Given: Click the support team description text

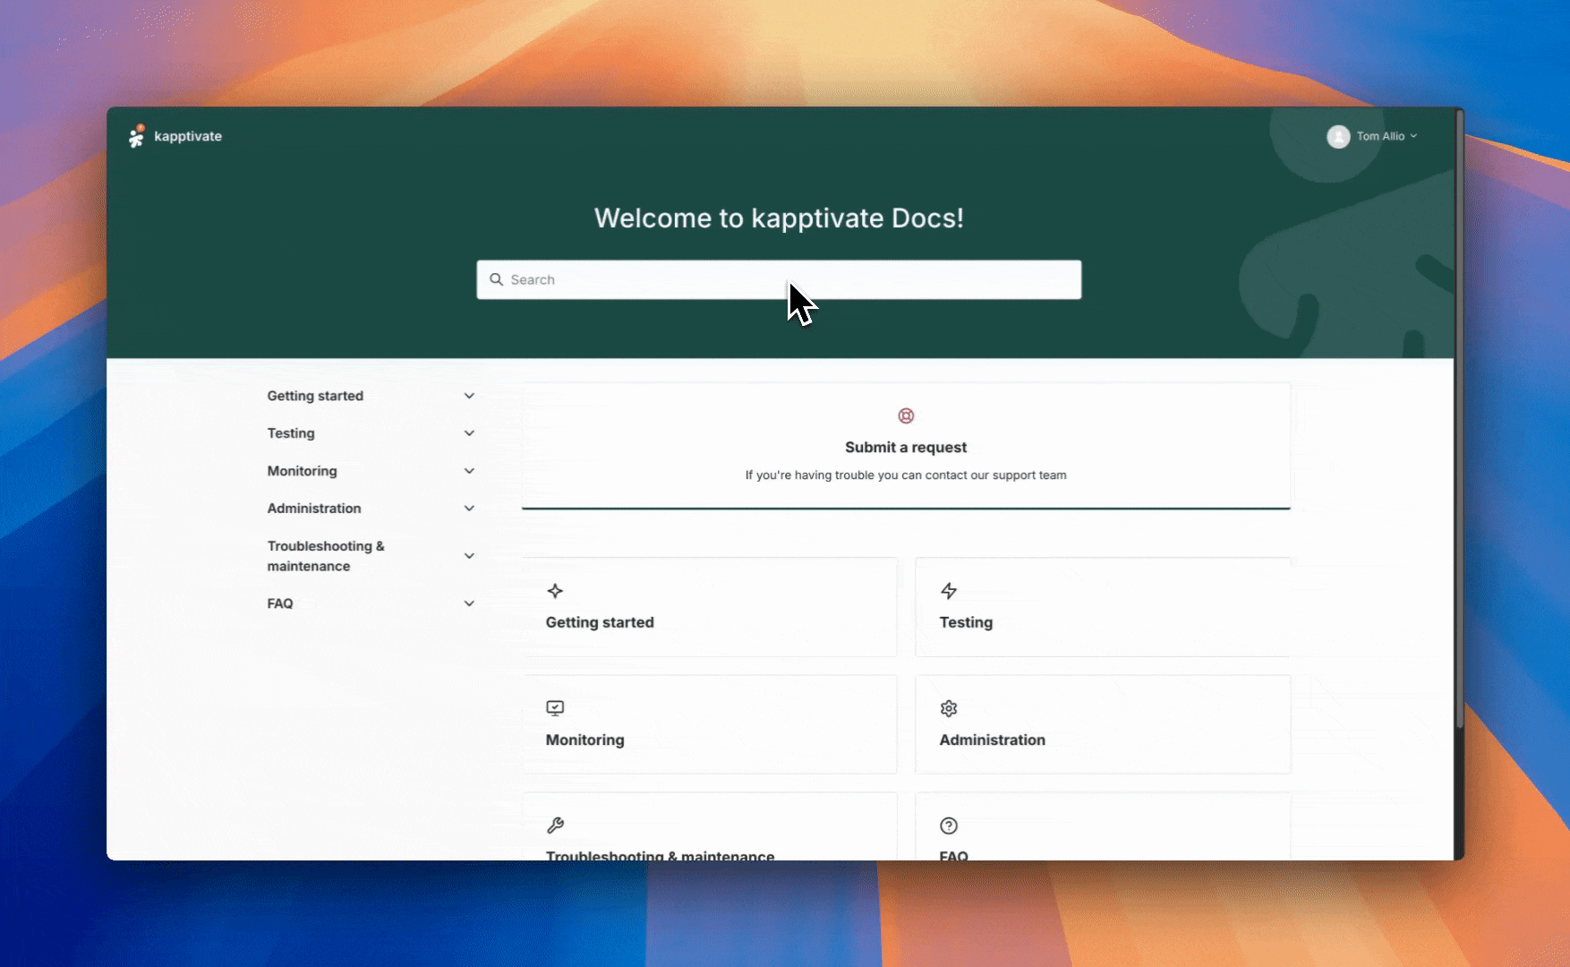Looking at the screenshot, I should click(x=906, y=475).
